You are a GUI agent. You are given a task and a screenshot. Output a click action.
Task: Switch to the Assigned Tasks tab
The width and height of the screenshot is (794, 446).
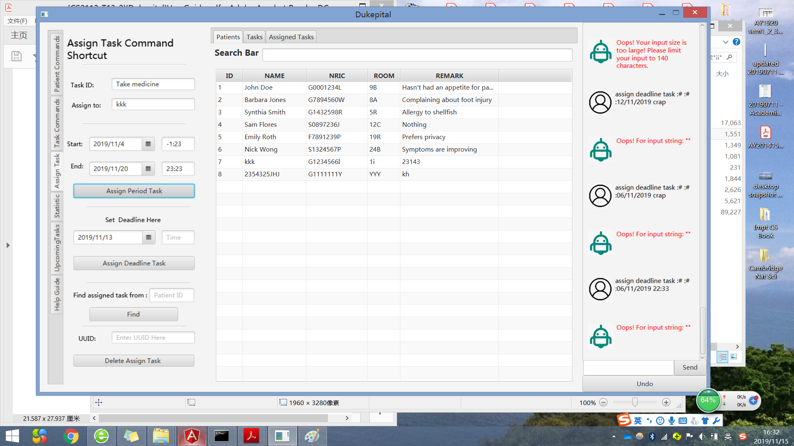pyautogui.click(x=291, y=37)
